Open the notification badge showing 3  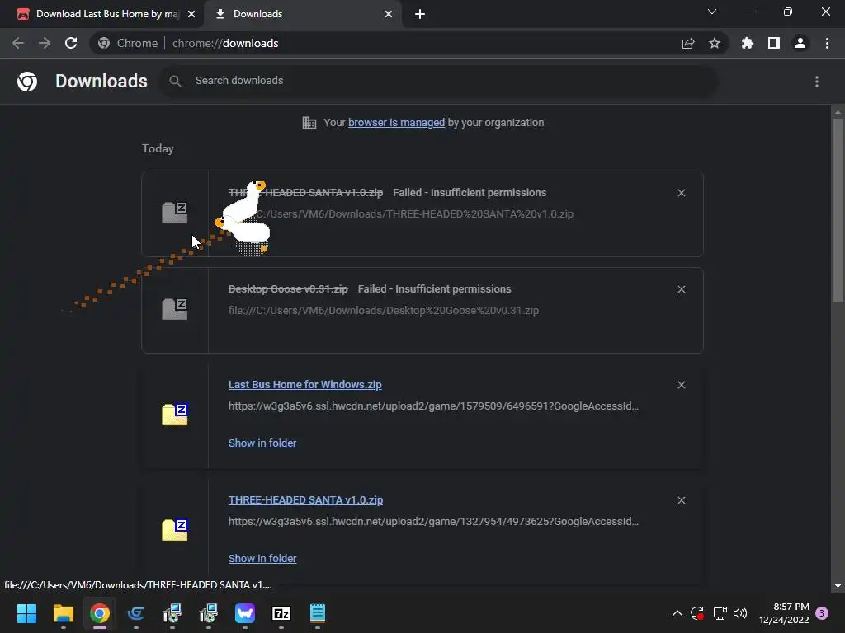pos(822,613)
